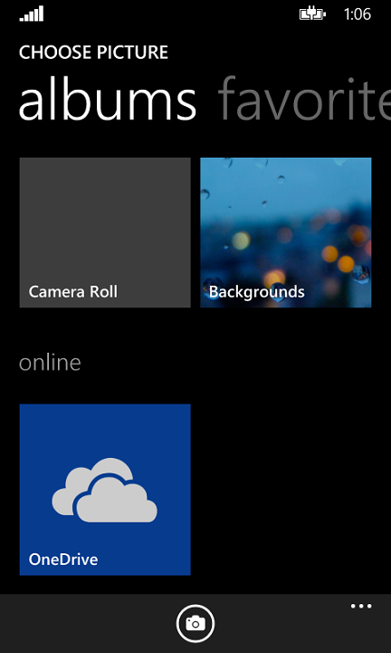This screenshot has height=653, width=391.
Task: Click the yellow bokeh light in Backgrounds image
Action: [241, 240]
